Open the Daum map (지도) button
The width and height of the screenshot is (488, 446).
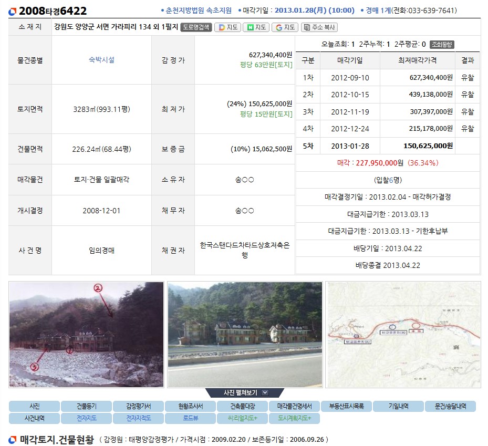[x=227, y=27]
